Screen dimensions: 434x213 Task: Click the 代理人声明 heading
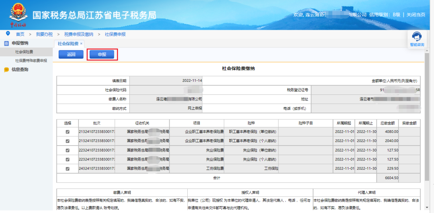(x=367, y=193)
